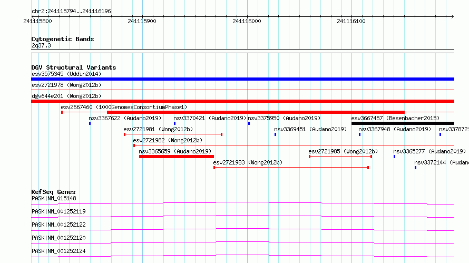Click the blue nsv3369451 insertion marker
This screenshot has width=469, height=263.
tap(275, 134)
